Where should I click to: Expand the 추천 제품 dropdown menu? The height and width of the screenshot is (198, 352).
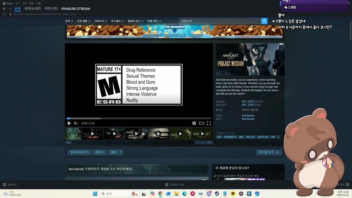click(84, 21)
